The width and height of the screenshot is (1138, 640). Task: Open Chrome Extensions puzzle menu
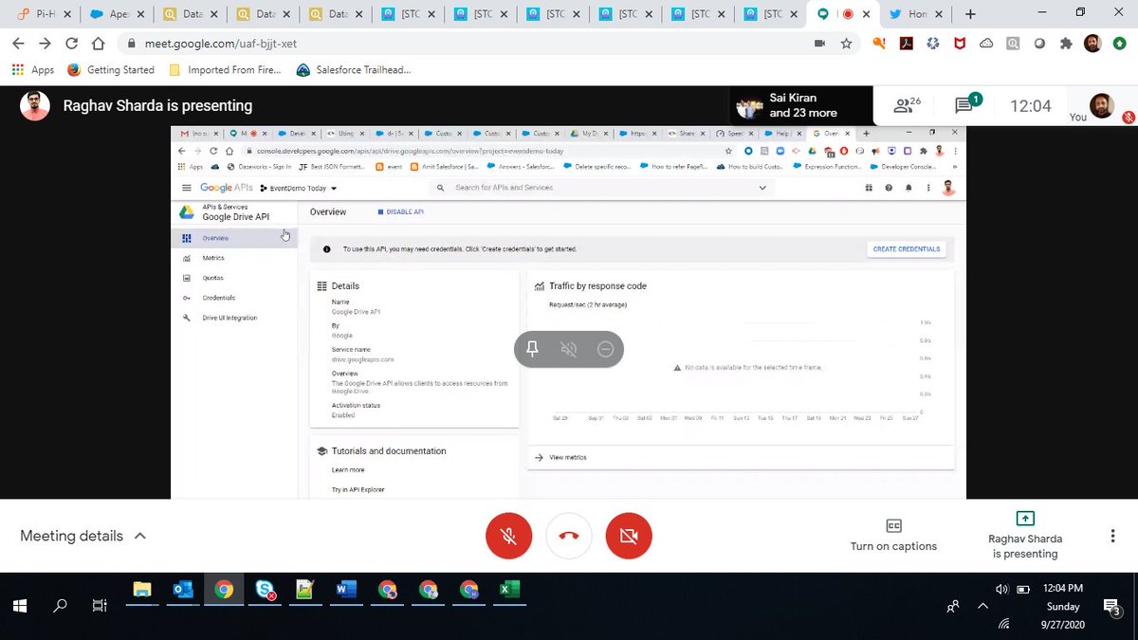(1066, 44)
